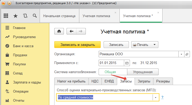The height and width of the screenshot is (105, 192).
Task: Click the Home icon button
Action: [x=59, y=31]
